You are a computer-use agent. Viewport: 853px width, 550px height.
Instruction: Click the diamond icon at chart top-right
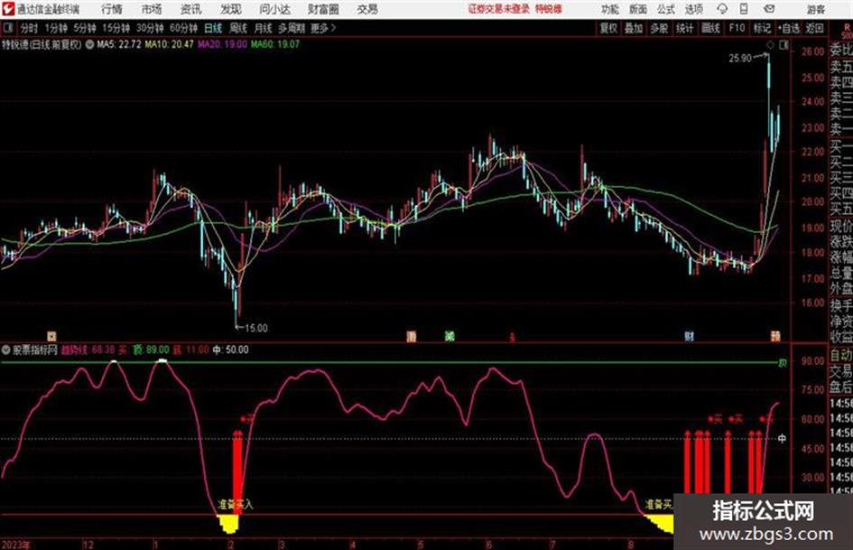click(x=770, y=46)
